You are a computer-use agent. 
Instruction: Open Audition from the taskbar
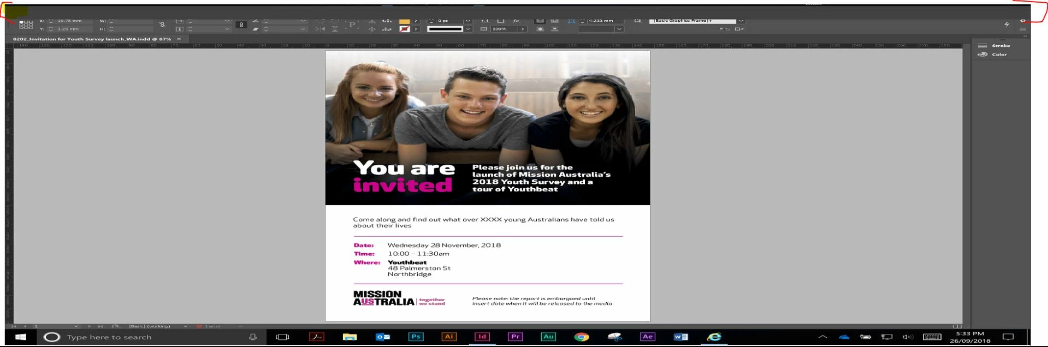coord(548,337)
